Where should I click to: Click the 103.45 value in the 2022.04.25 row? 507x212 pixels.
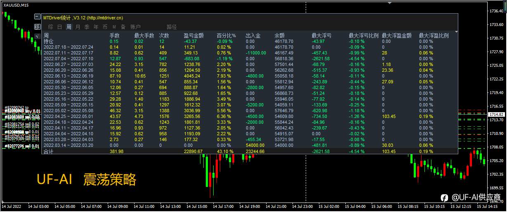click(389, 117)
